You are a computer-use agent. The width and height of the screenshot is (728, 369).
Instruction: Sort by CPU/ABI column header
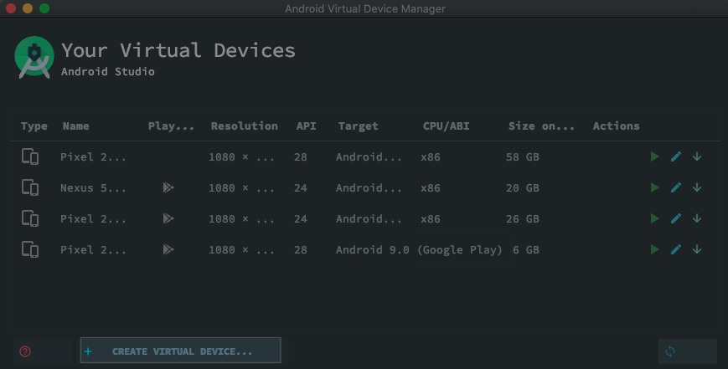[x=446, y=126]
